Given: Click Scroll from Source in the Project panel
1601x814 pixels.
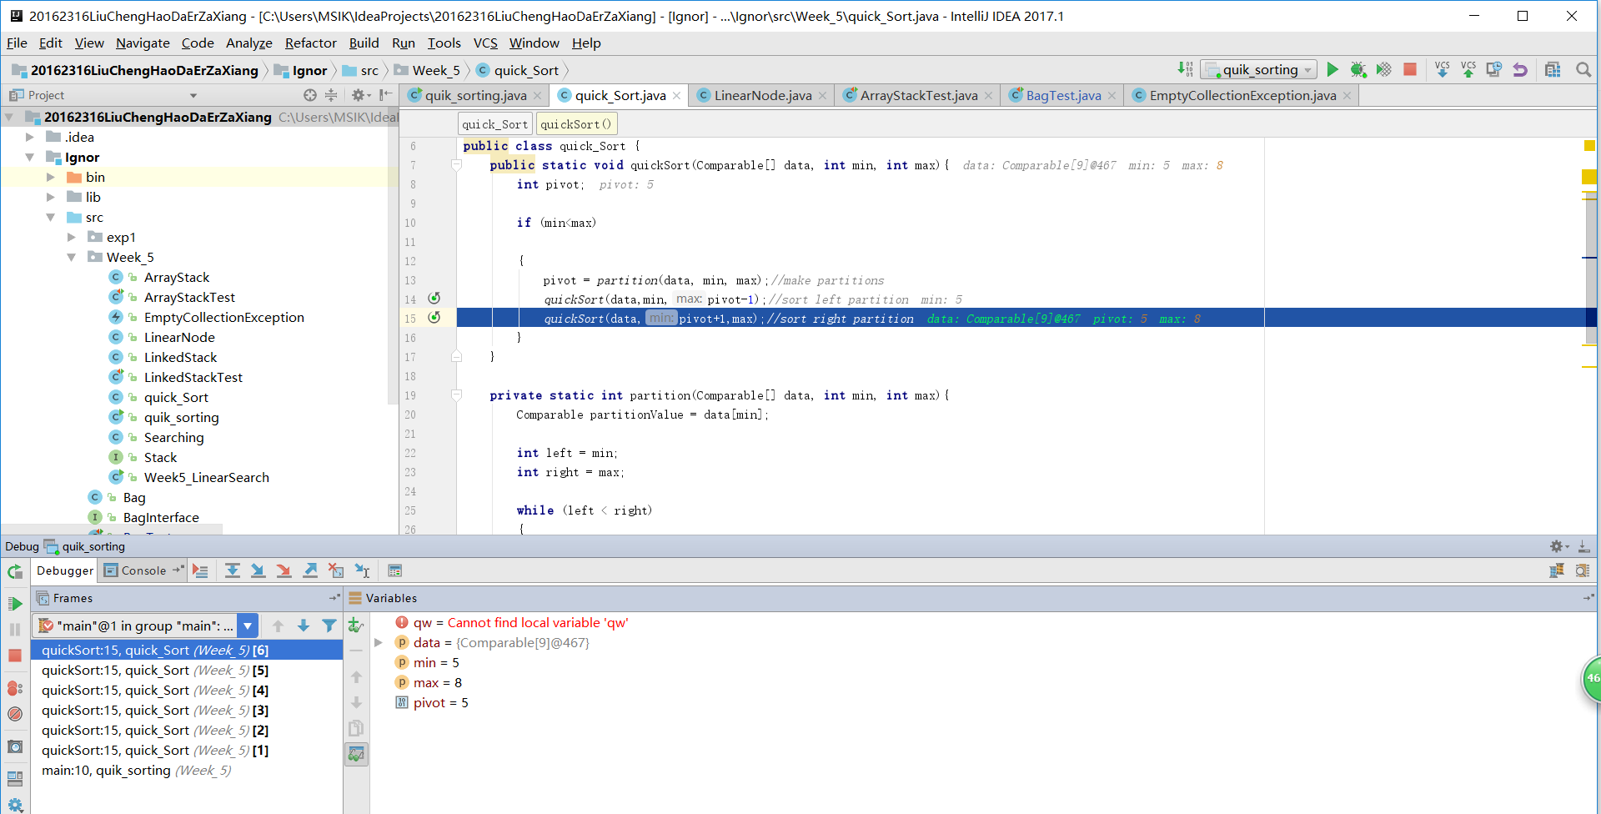Looking at the screenshot, I should 310,95.
